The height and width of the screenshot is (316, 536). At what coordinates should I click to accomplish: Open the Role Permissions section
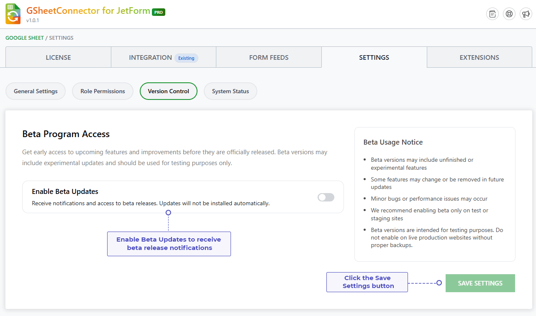pyautogui.click(x=103, y=91)
